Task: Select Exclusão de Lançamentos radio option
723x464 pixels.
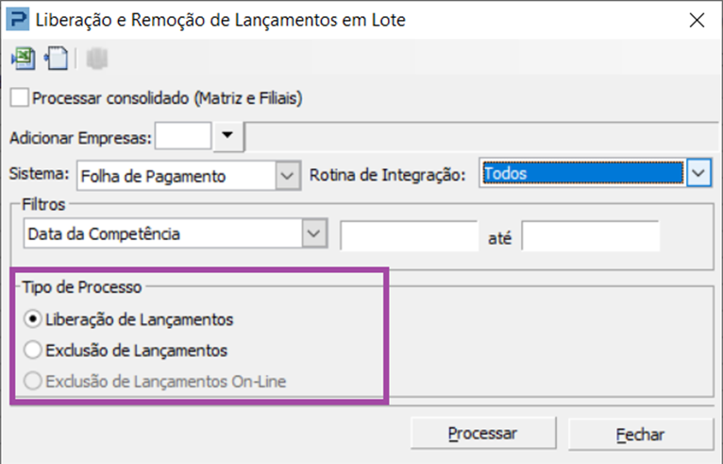Action: pos(33,350)
